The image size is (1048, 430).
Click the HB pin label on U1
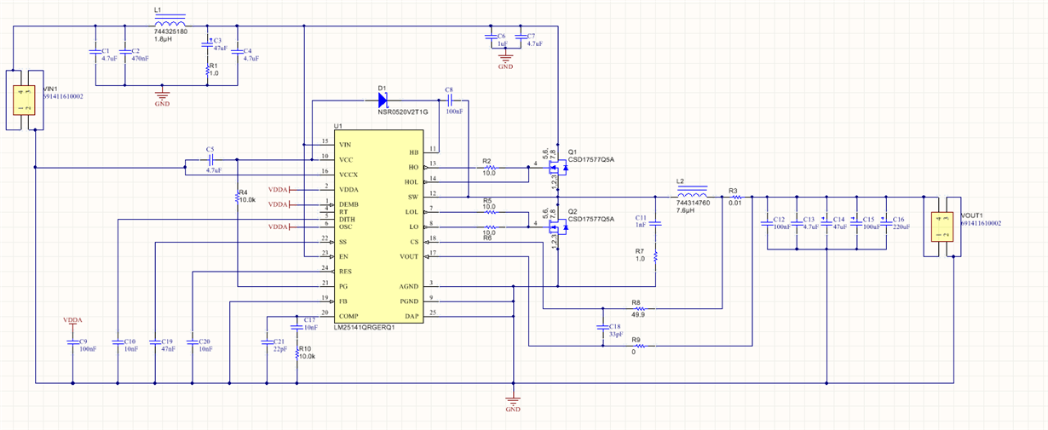(x=414, y=152)
